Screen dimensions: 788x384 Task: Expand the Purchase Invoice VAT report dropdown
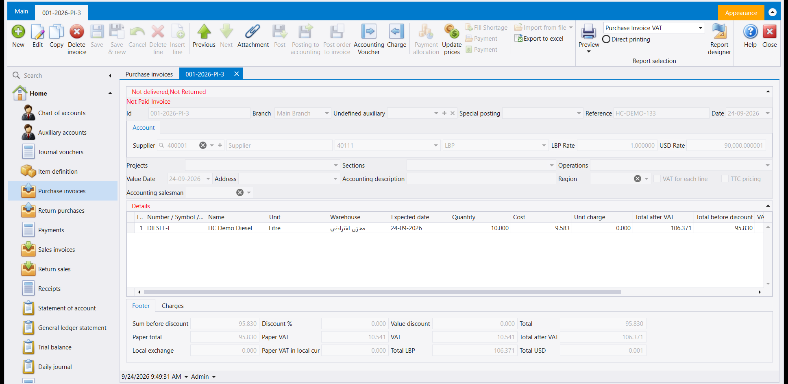(x=701, y=28)
